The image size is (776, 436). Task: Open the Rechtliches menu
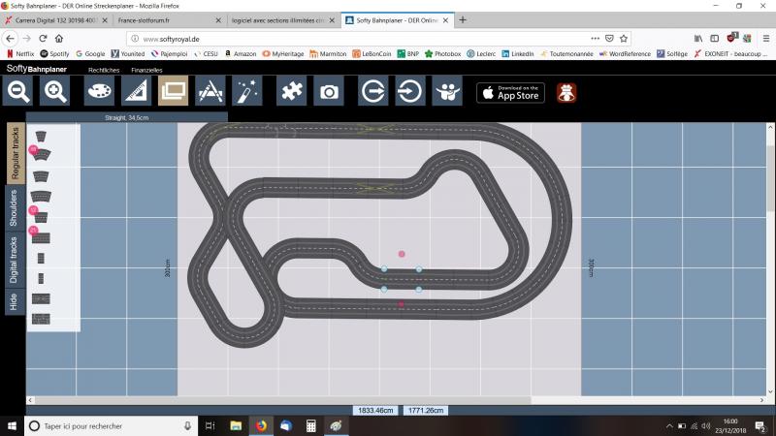tap(104, 70)
